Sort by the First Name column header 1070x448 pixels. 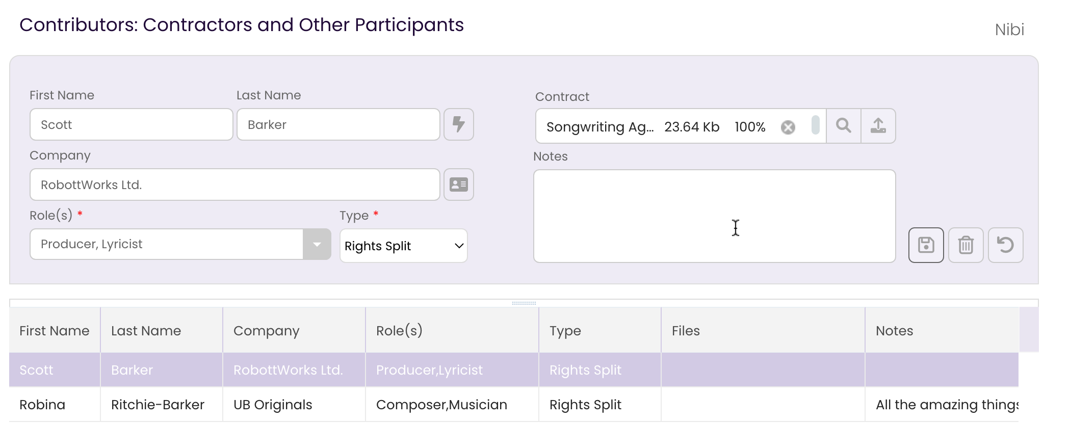pyautogui.click(x=55, y=330)
